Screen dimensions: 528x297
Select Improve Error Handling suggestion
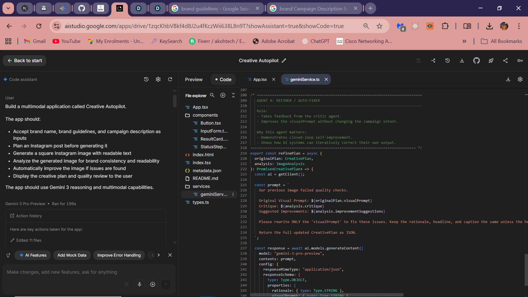(119, 255)
